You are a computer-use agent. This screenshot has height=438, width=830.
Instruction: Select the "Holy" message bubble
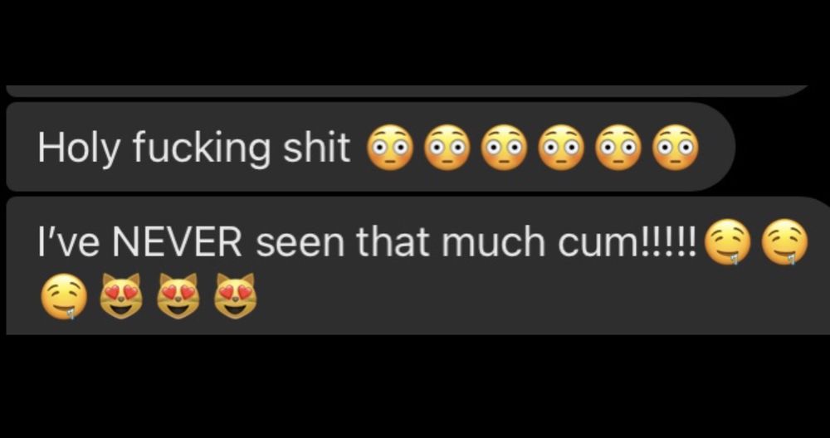coord(370,147)
